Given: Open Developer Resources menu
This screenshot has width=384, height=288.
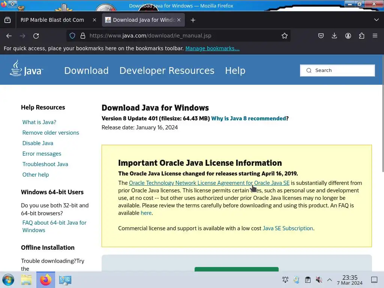Looking at the screenshot, I should pyautogui.click(x=167, y=70).
